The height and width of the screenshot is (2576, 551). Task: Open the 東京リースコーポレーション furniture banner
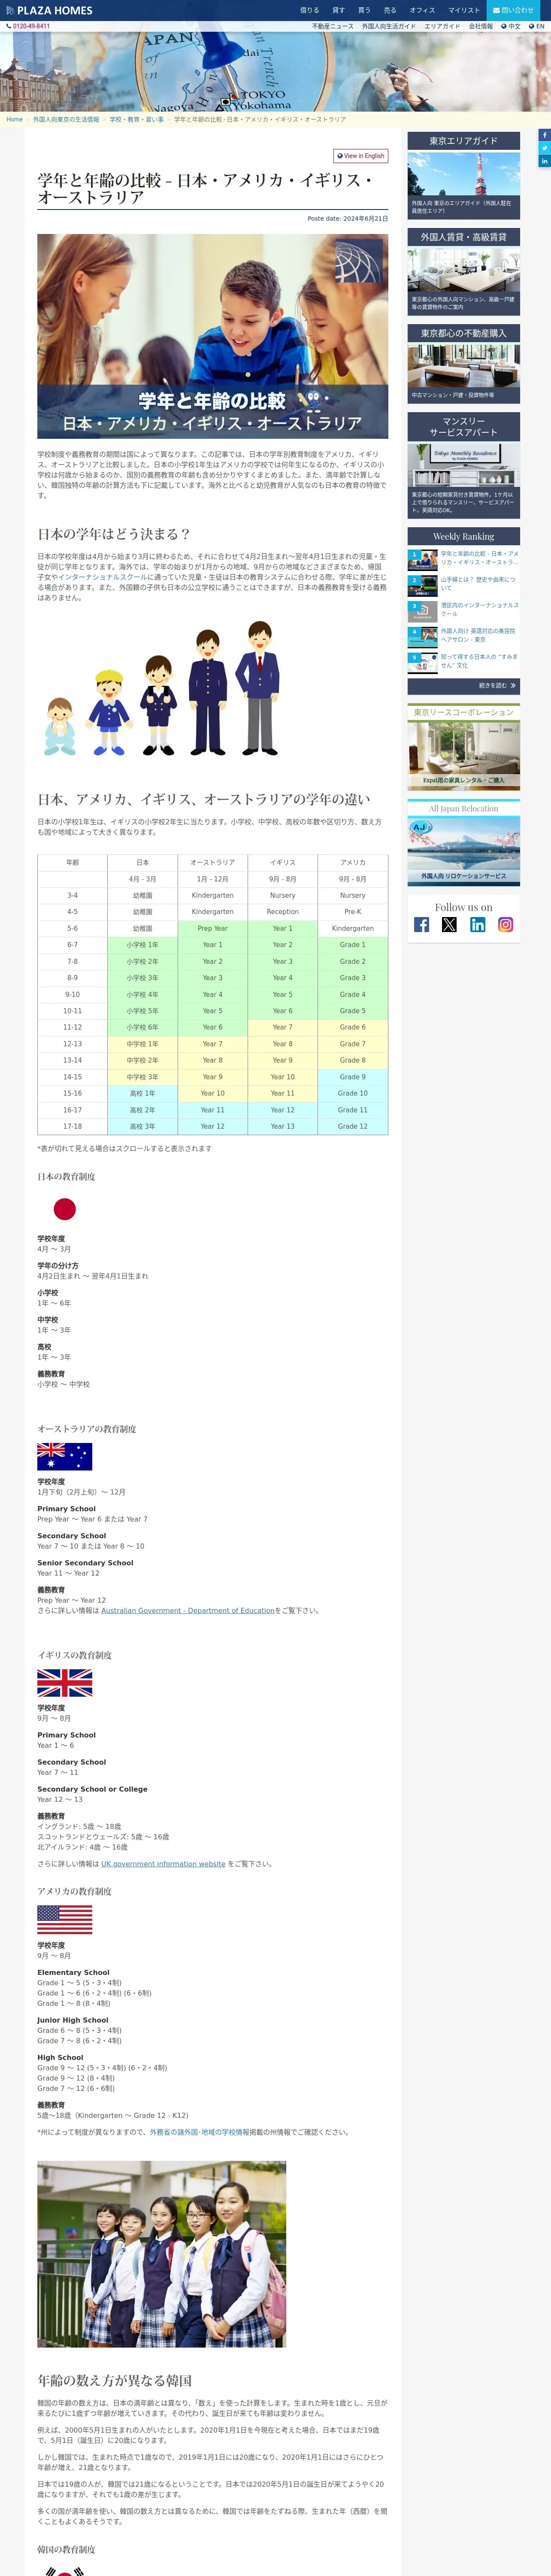[463, 746]
